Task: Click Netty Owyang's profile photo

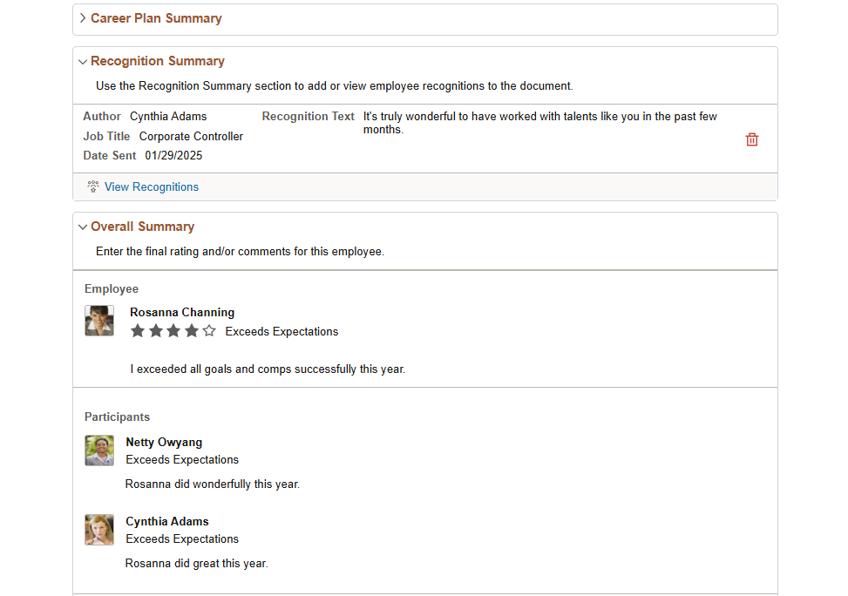Action: click(99, 450)
